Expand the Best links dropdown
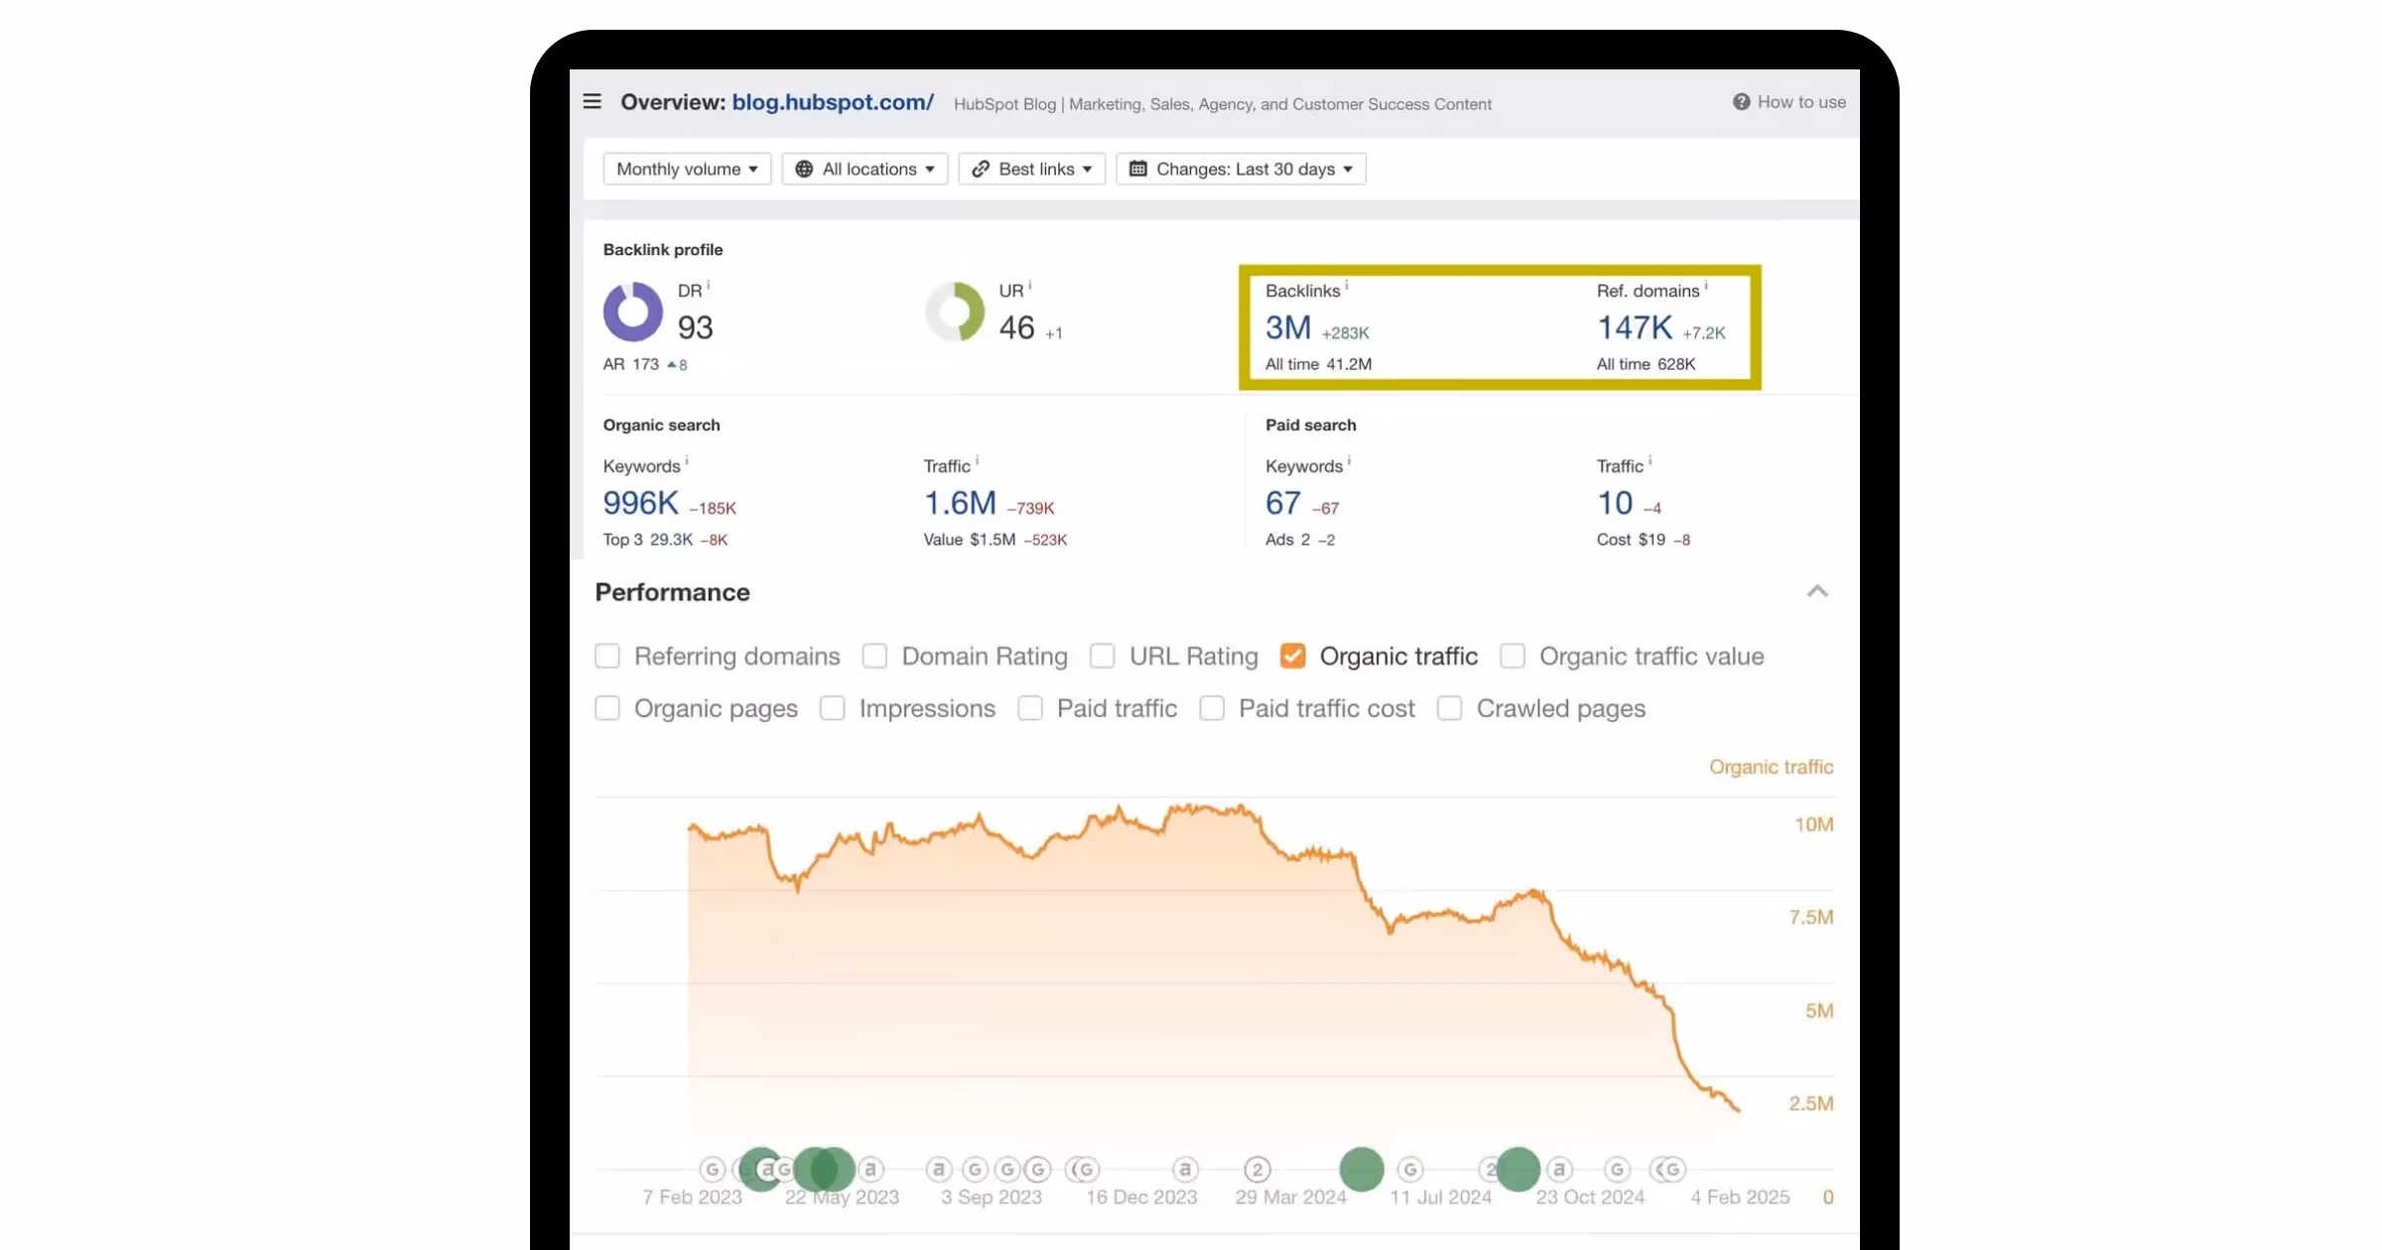Image resolution: width=2382 pixels, height=1250 pixels. click(x=1032, y=169)
